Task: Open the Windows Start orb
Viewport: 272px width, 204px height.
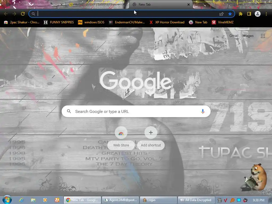Action: point(7,200)
